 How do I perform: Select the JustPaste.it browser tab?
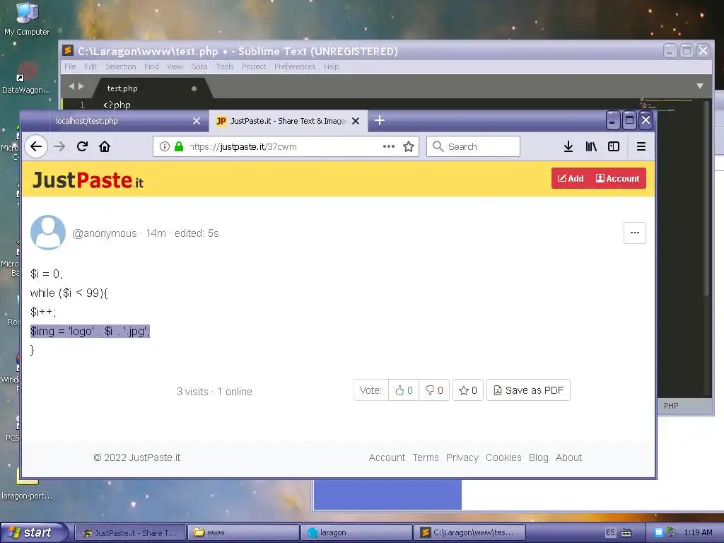click(288, 121)
